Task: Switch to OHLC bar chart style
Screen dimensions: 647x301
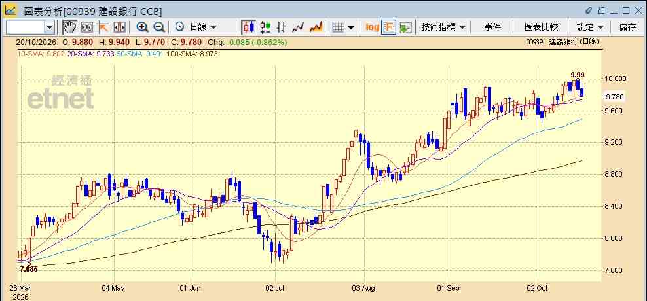Action: (x=282, y=27)
